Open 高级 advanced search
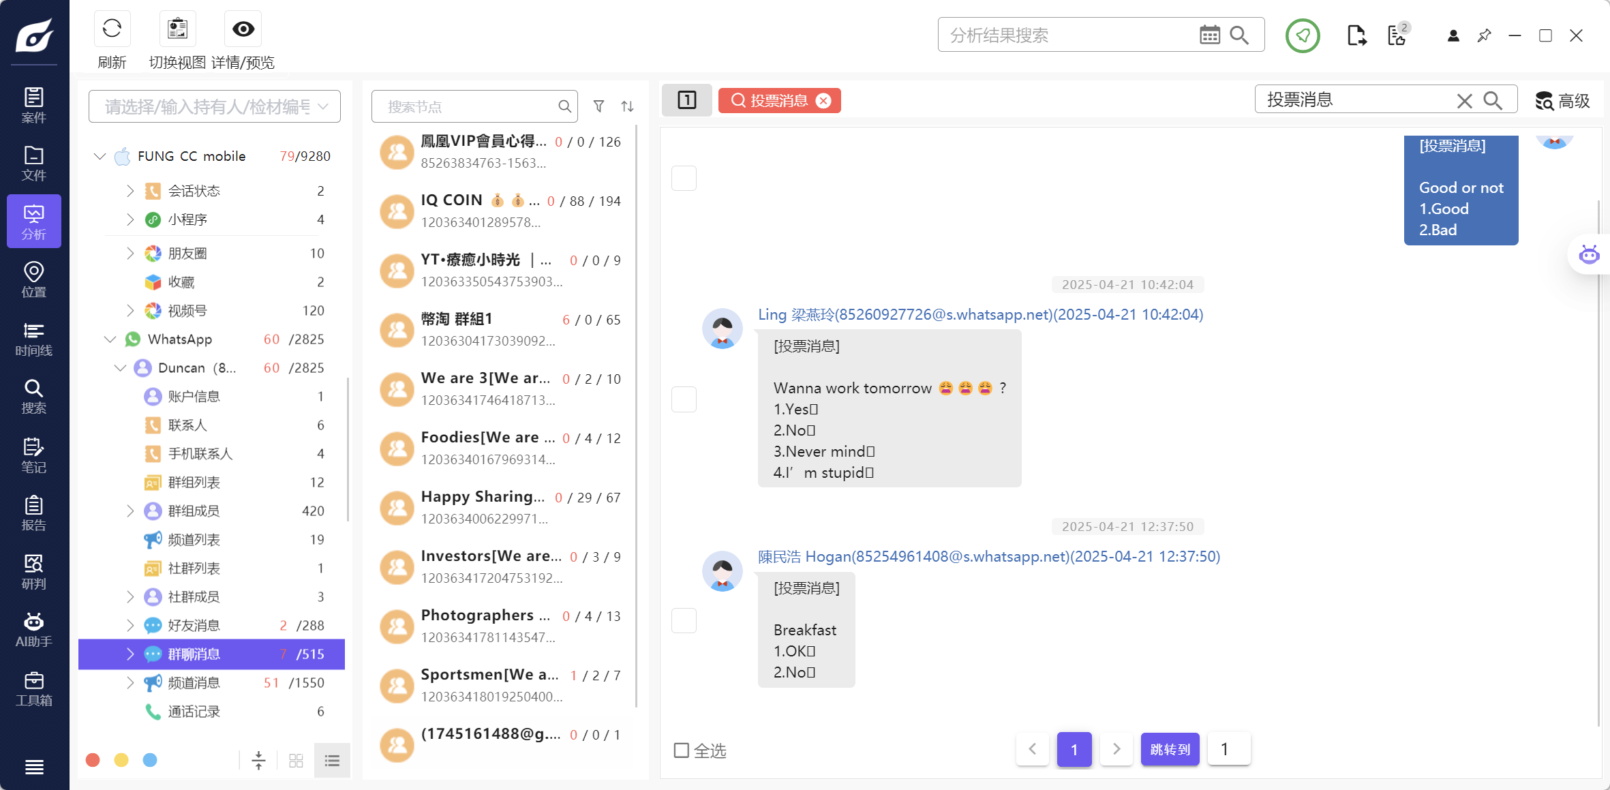Screen dimensions: 1610x790 click(x=1564, y=100)
